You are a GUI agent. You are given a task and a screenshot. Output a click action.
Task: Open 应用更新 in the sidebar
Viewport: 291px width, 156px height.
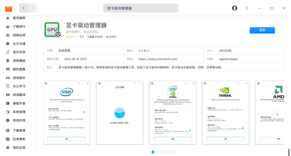(19, 139)
